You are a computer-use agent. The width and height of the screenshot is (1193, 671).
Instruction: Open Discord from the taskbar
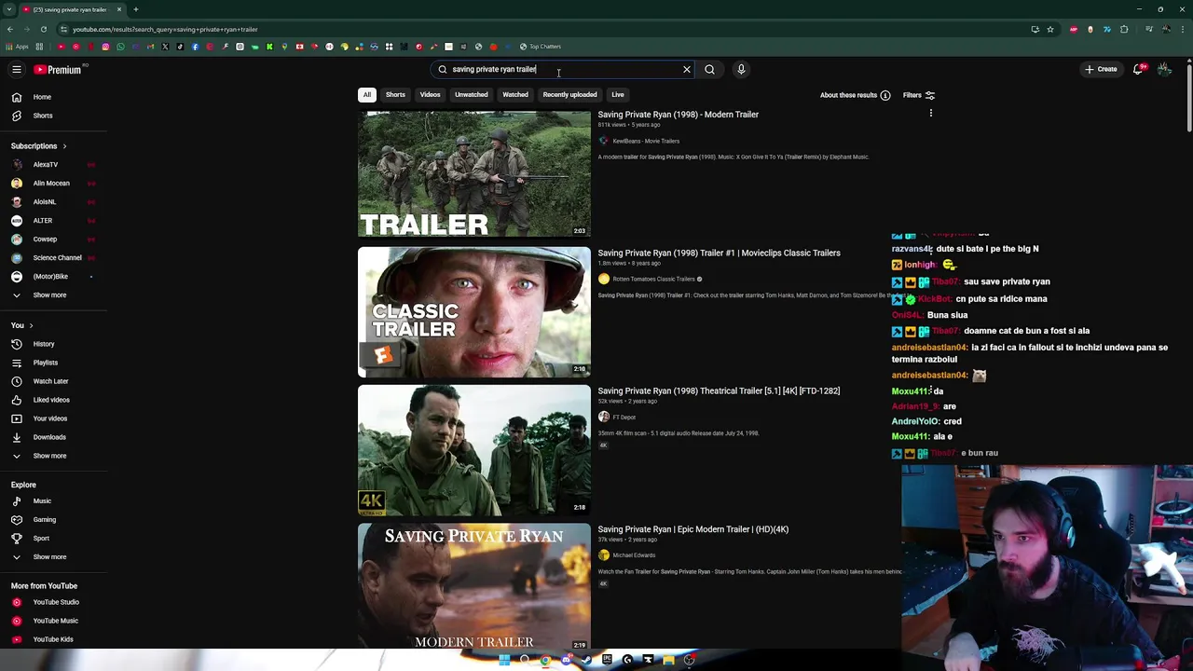pos(566,660)
